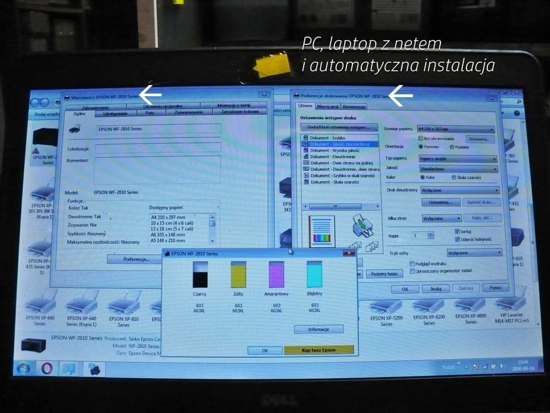
Task: Open the Devices and Printers taskbar window
Action: (x=70, y=369)
